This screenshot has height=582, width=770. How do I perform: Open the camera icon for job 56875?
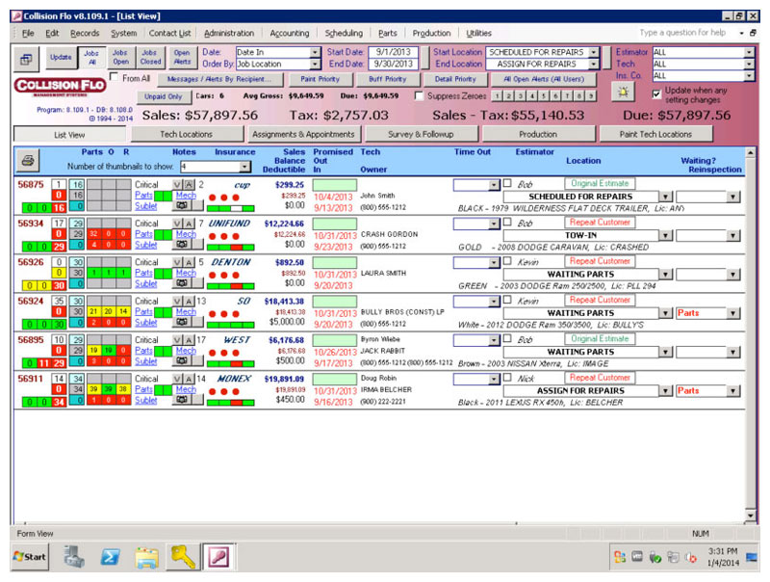182,205
